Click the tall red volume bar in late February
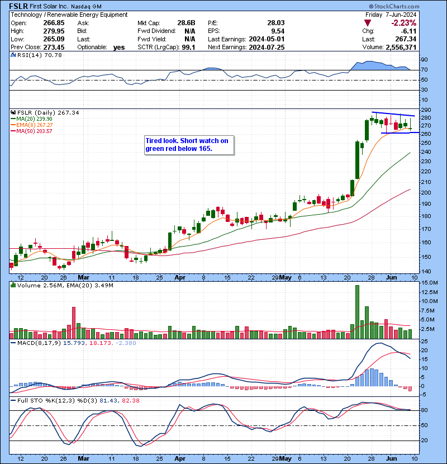 coord(74,323)
